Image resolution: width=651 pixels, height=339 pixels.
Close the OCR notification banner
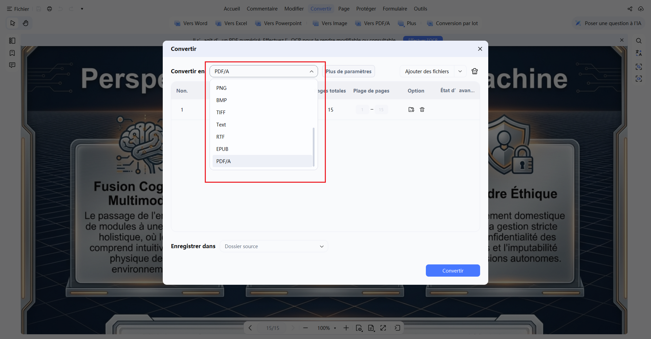point(622,40)
